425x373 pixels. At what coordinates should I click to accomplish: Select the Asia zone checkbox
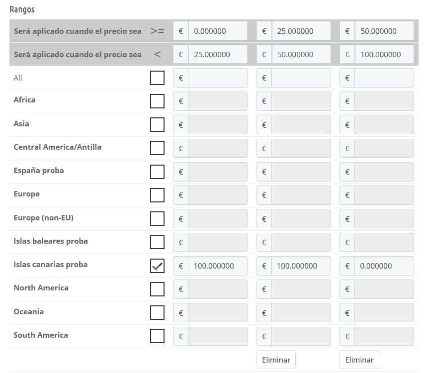(157, 125)
